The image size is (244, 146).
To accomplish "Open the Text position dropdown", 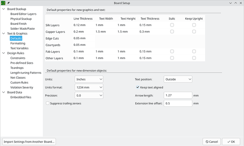I will point(178,79).
